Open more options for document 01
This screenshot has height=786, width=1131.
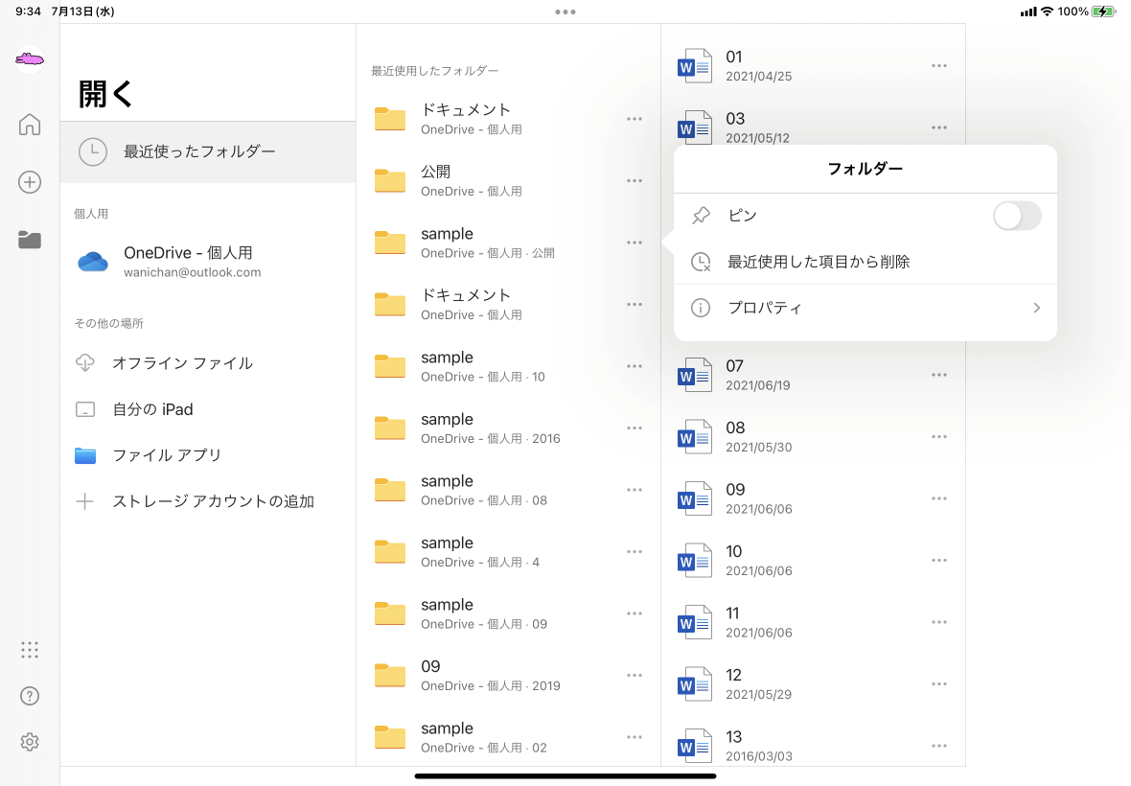pyautogui.click(x=939, y=65)
